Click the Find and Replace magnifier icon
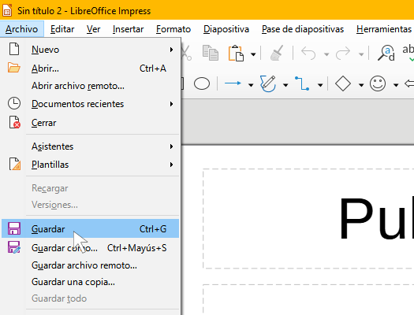Viewport: 414px width, 315px height. click(386, 54)
